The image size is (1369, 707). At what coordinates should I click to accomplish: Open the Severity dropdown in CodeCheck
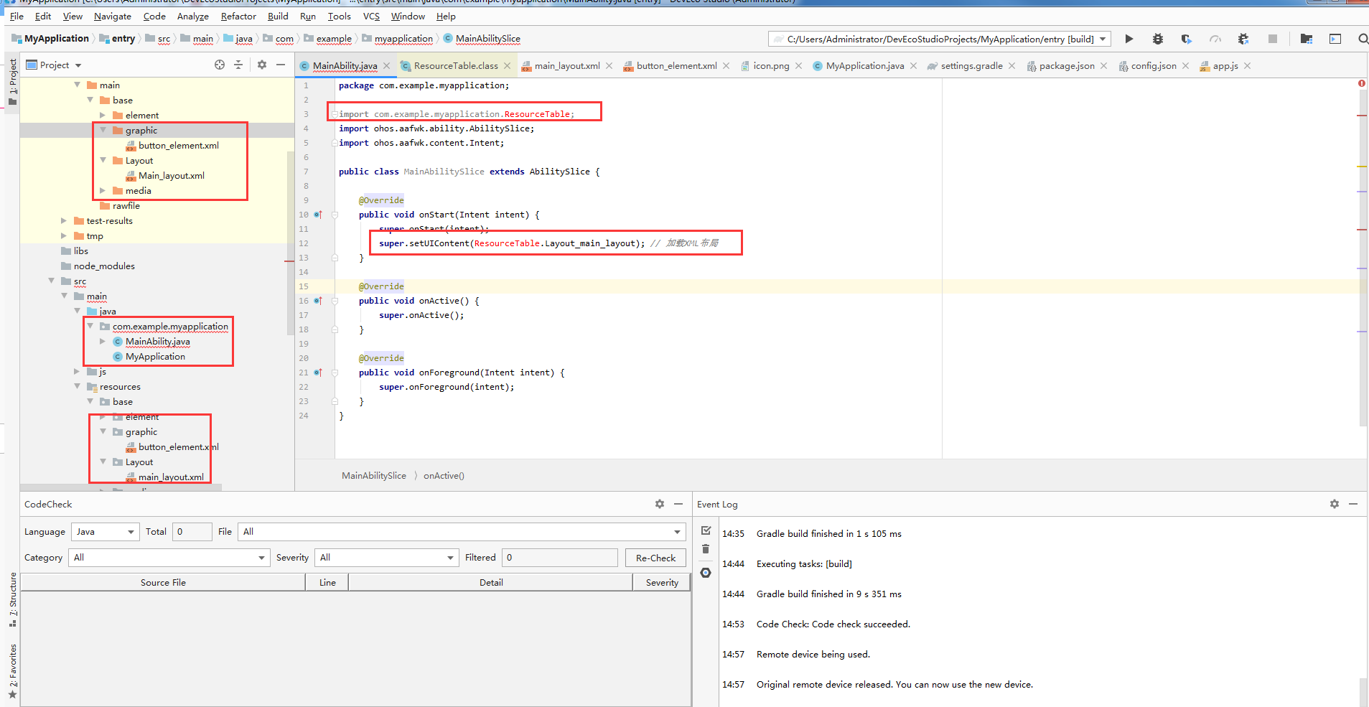point(386,558)
